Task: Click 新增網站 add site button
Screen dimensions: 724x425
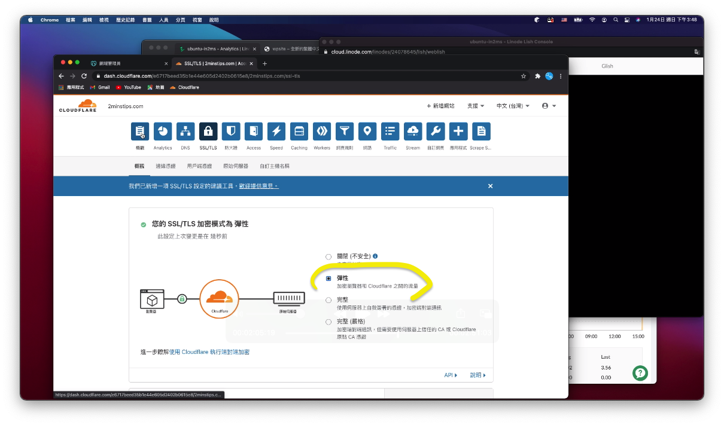Action: pos(440,106)
